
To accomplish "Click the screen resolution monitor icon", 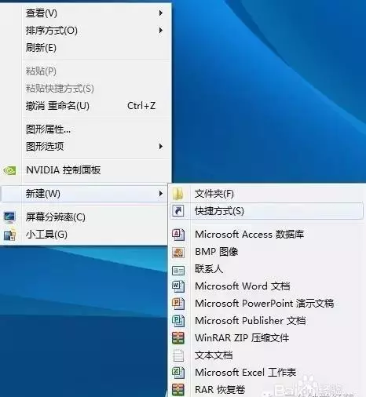I will pyautogui.click(x=9, y=217).
